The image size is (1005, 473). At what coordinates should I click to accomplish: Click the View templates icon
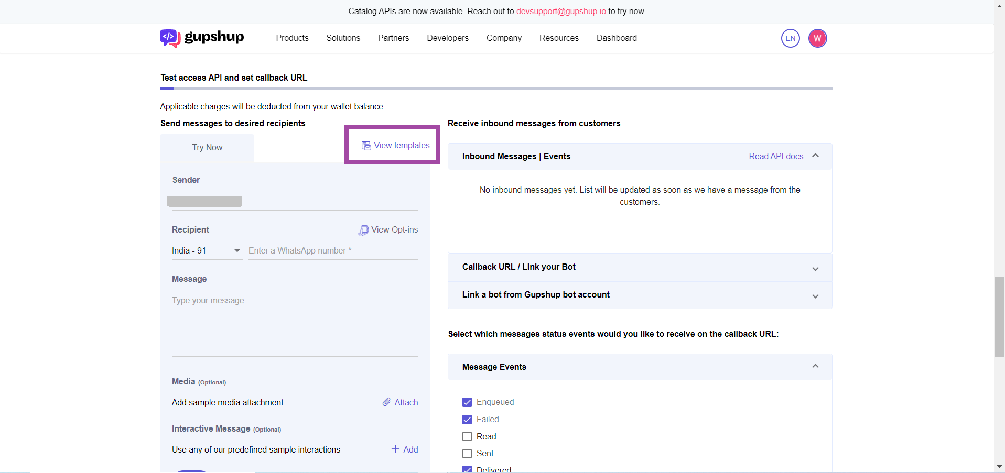pyautogui.click(x=366, y=146)
